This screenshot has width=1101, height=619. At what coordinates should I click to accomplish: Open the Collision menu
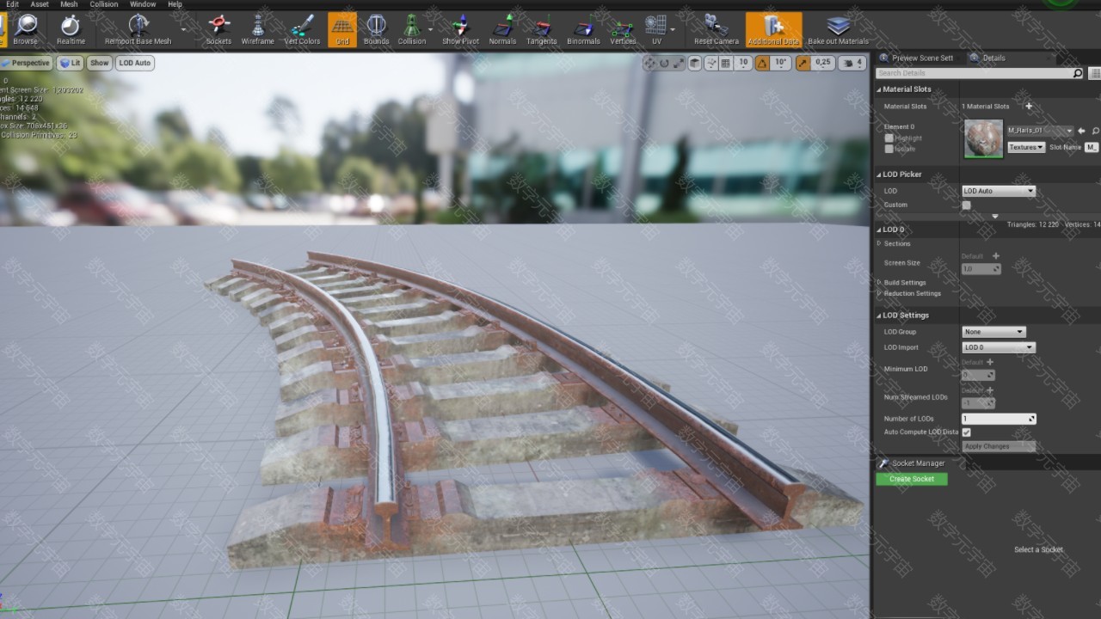104,4
